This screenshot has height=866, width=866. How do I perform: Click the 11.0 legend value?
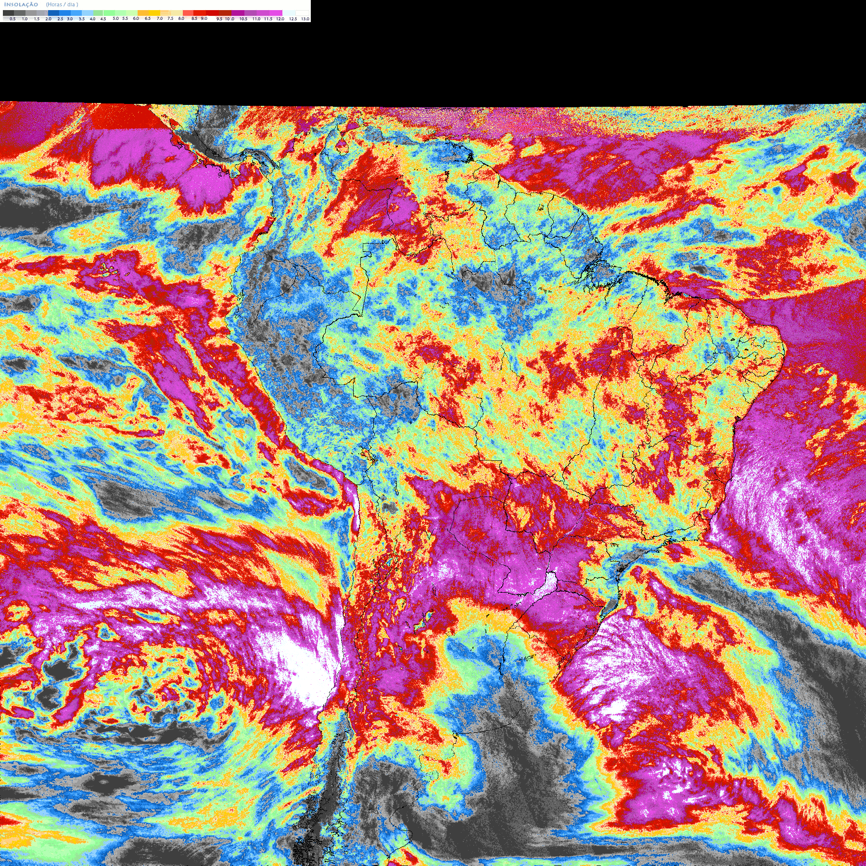tap(256, 19)
